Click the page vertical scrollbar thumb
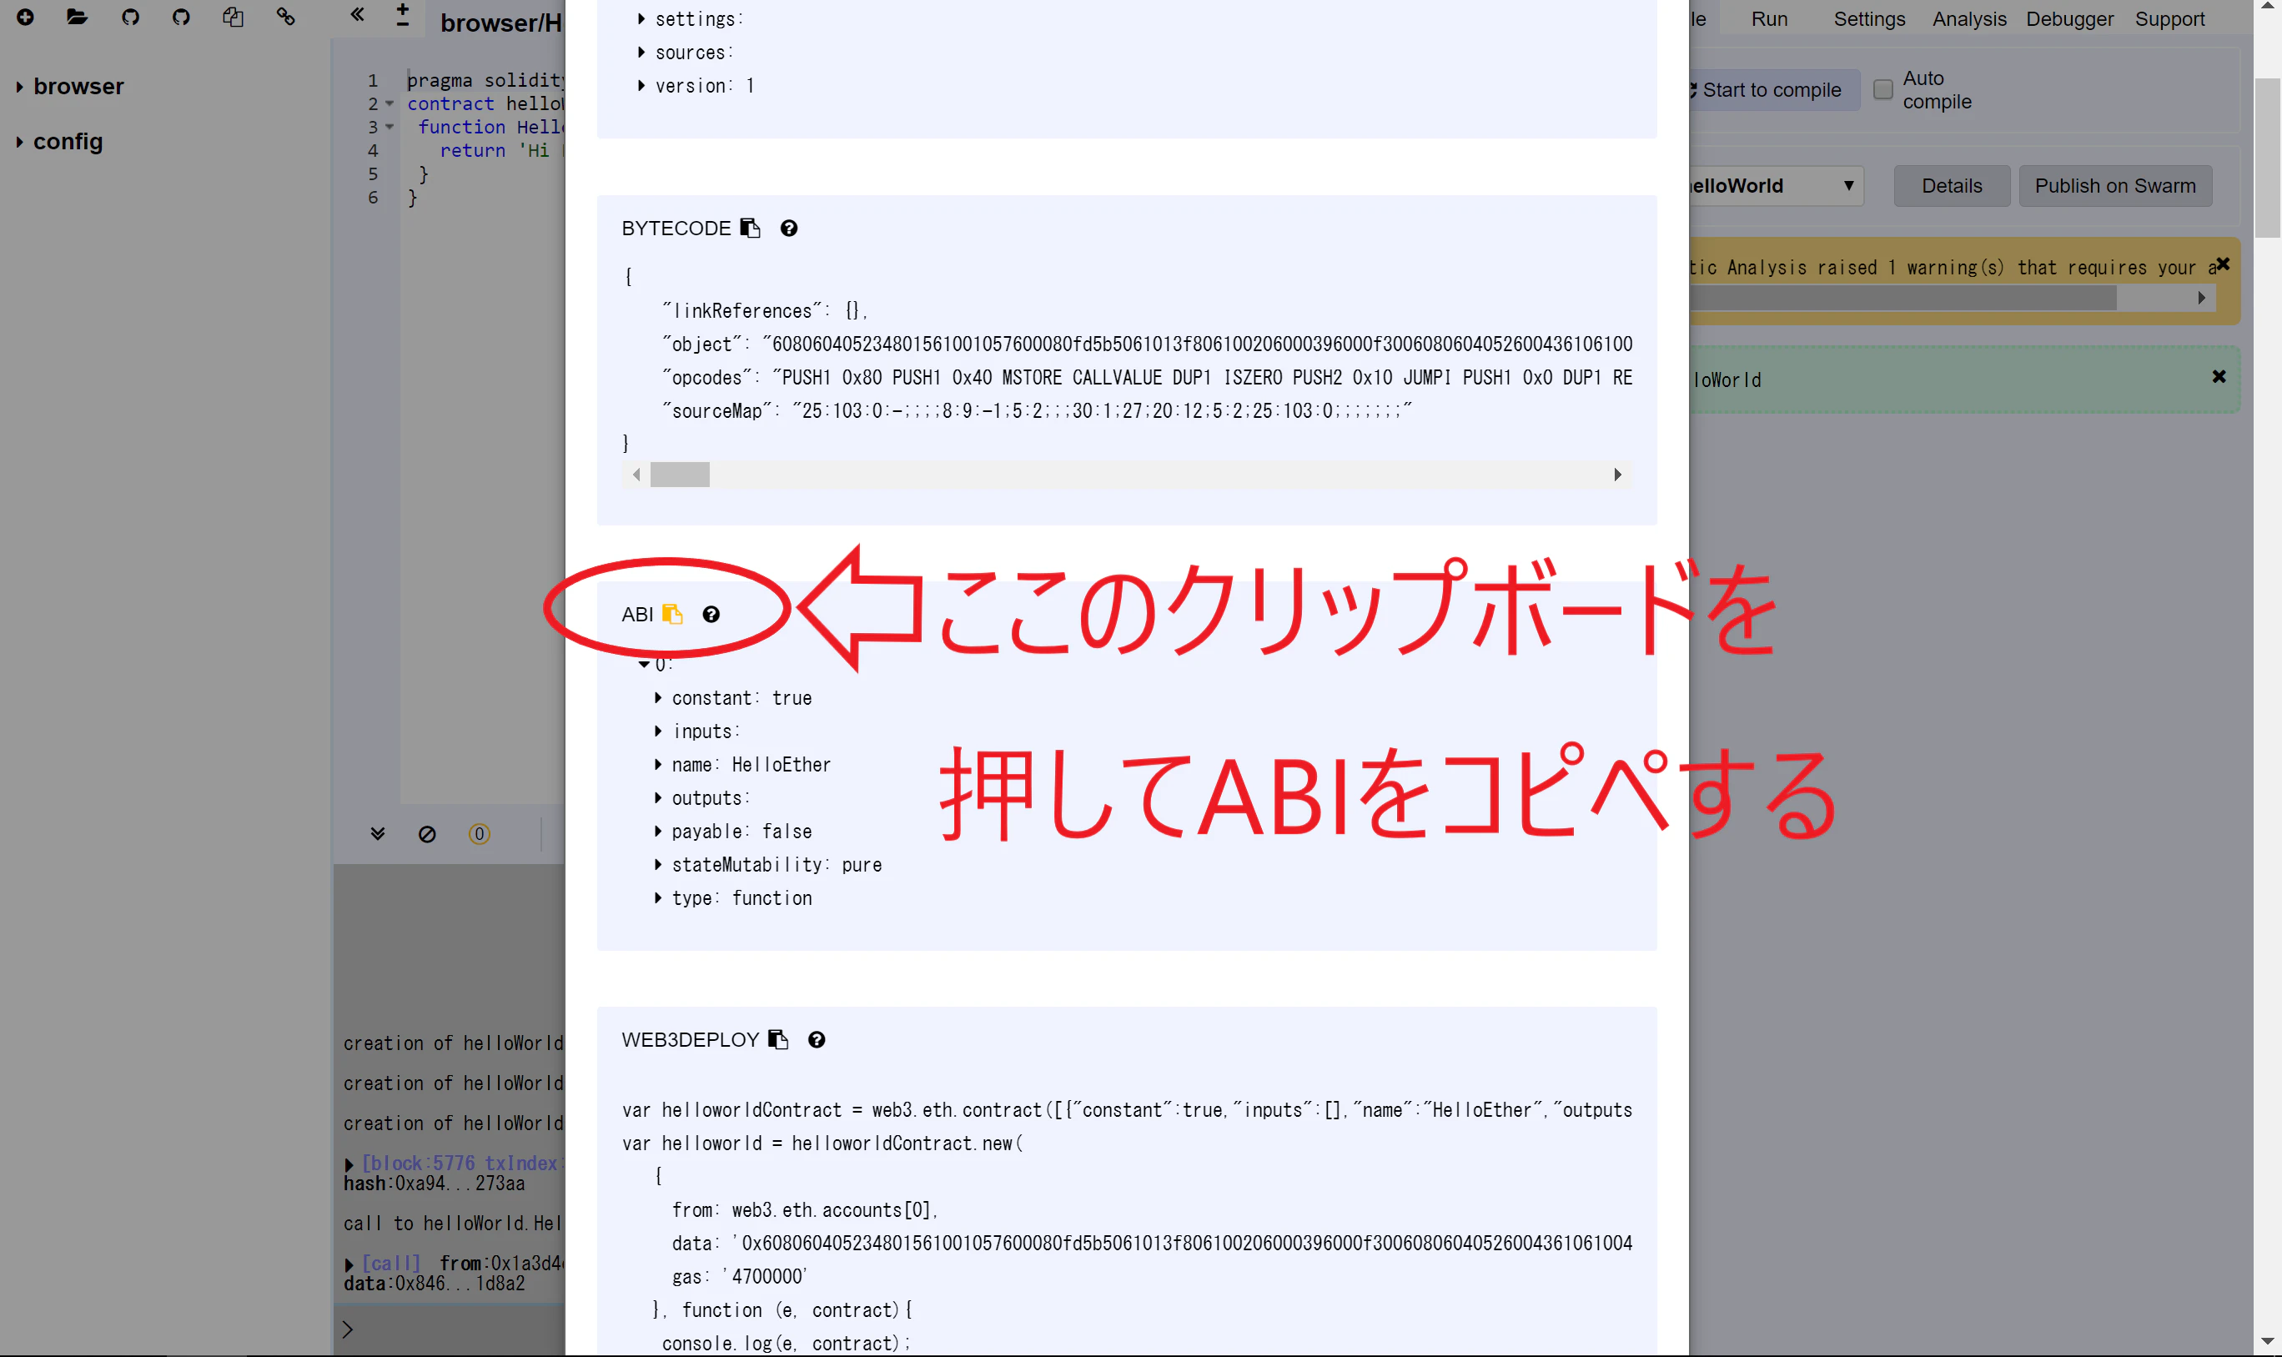The image size is (2282, 1357). pos(2267,158)
